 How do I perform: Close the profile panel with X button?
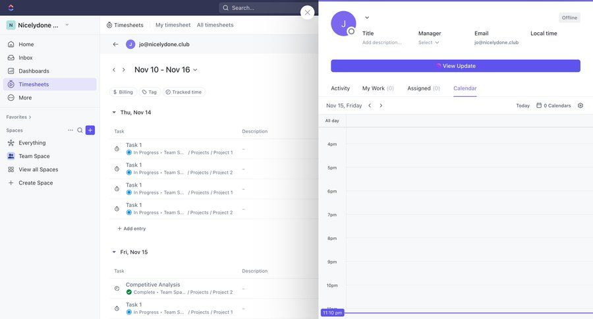(x=308, y=13)
